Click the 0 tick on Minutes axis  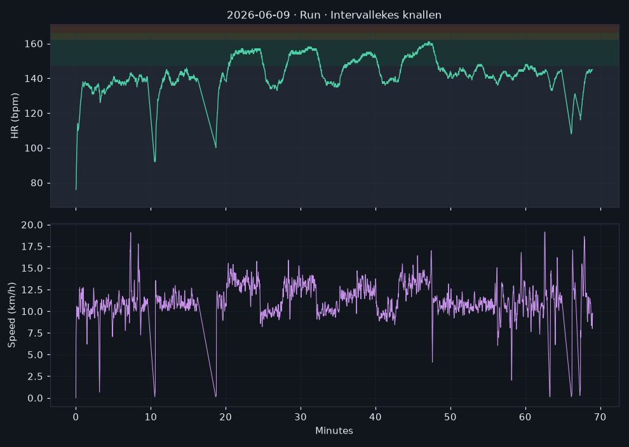tap(76, 417)
